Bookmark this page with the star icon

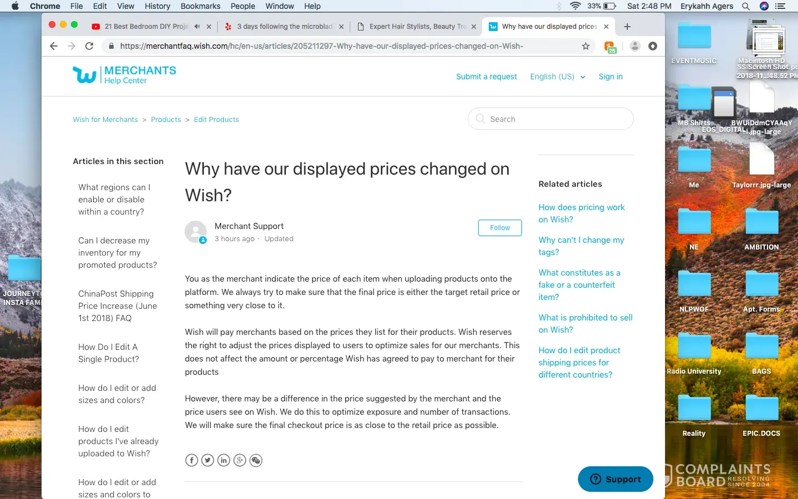click(x=586, y=46)
